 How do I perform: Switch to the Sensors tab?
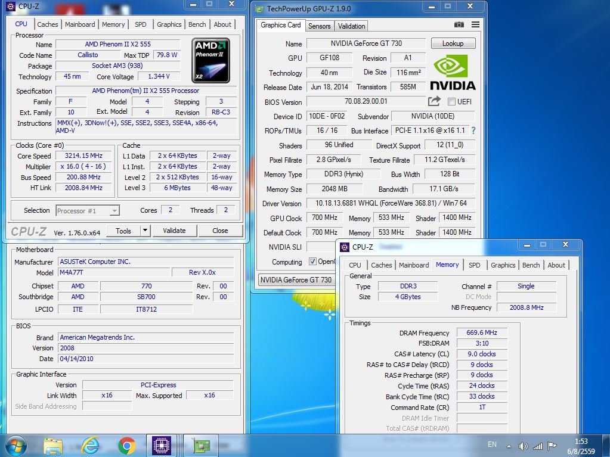pos(319,26)
